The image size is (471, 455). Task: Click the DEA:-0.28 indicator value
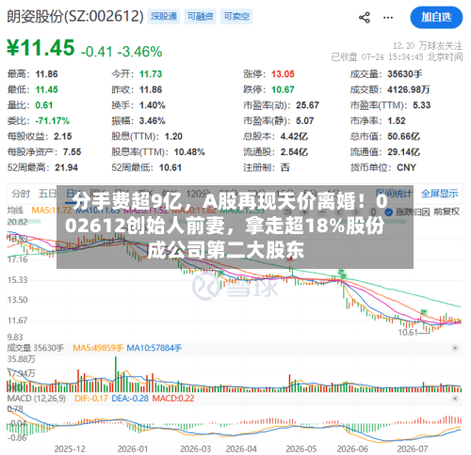click(130, 399)
